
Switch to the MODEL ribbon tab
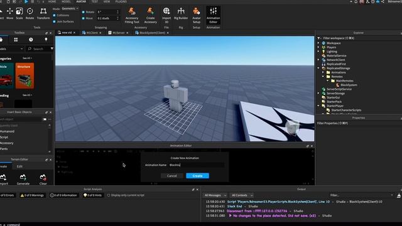pyautogui.click(x=66, y=1)
